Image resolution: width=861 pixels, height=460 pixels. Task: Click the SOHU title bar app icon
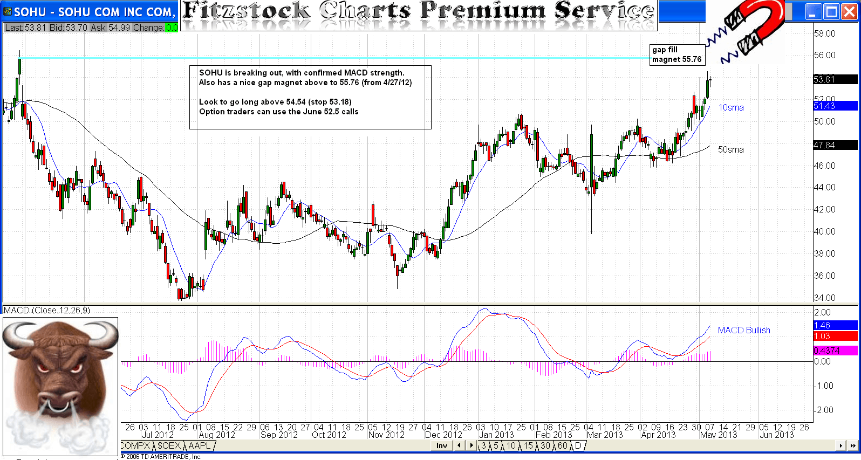tap(7, 12)
